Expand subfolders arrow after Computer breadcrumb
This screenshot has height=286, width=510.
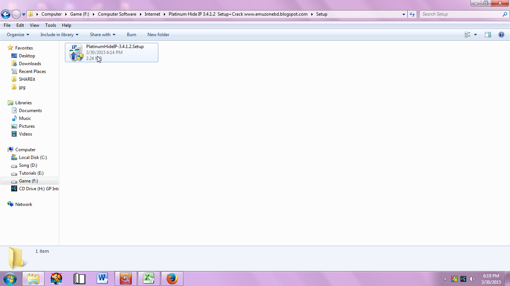click(66, 14)
